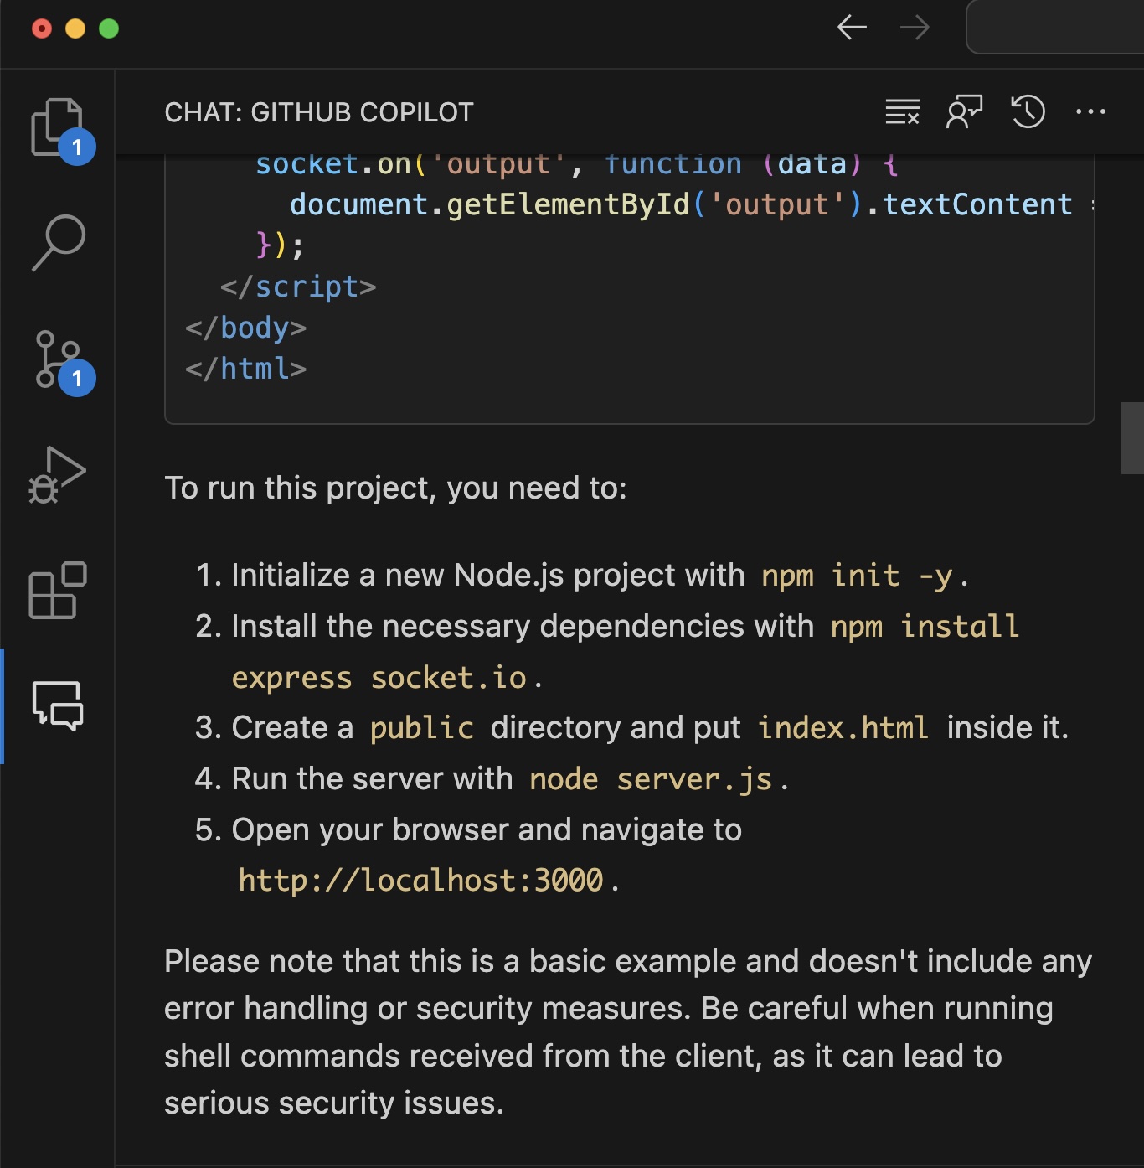The height and width of the screenshot is (1168, 1144).
Task: Go forward with the right arrow
Action: coord(915,27)
